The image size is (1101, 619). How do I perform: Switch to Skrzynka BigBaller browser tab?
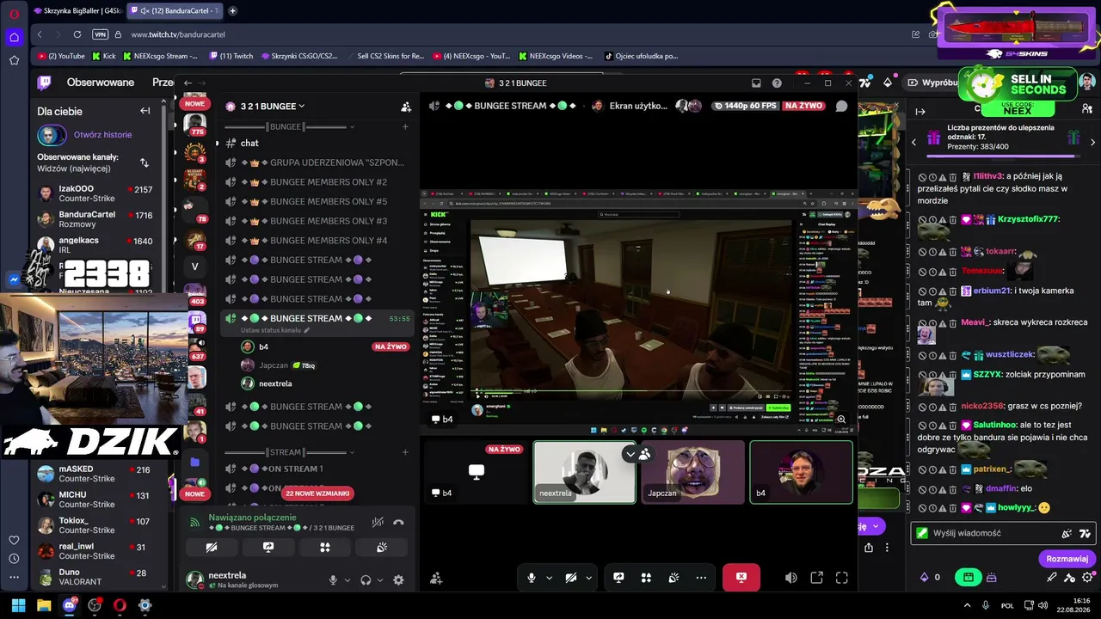77,11
